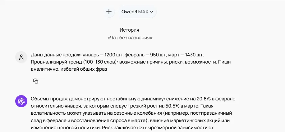
Task: Click the История heading
Action: click(129, 30)
